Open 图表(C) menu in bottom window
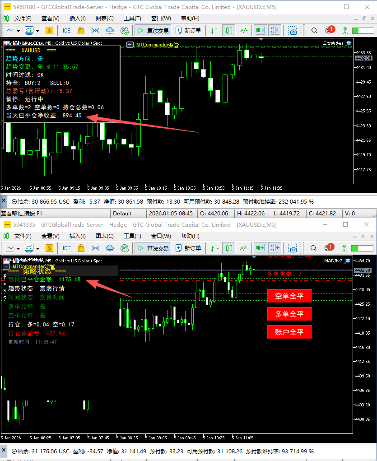The height and width of the screenshot is (461, 377). click(x=104, y=236)
